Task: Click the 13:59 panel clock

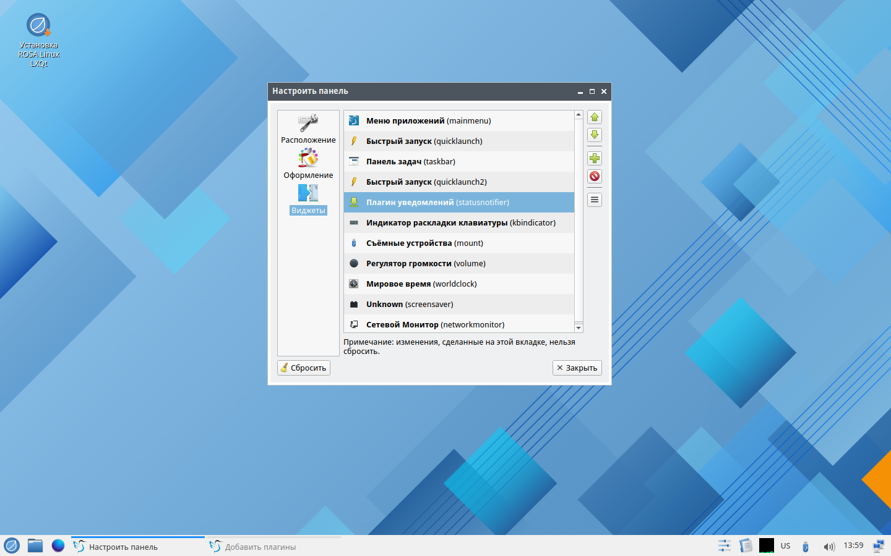Action: [x=853, y=545]
